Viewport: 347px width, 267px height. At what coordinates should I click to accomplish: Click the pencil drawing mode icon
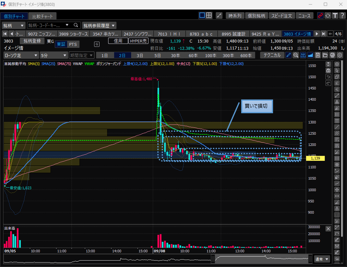point(289,55)
